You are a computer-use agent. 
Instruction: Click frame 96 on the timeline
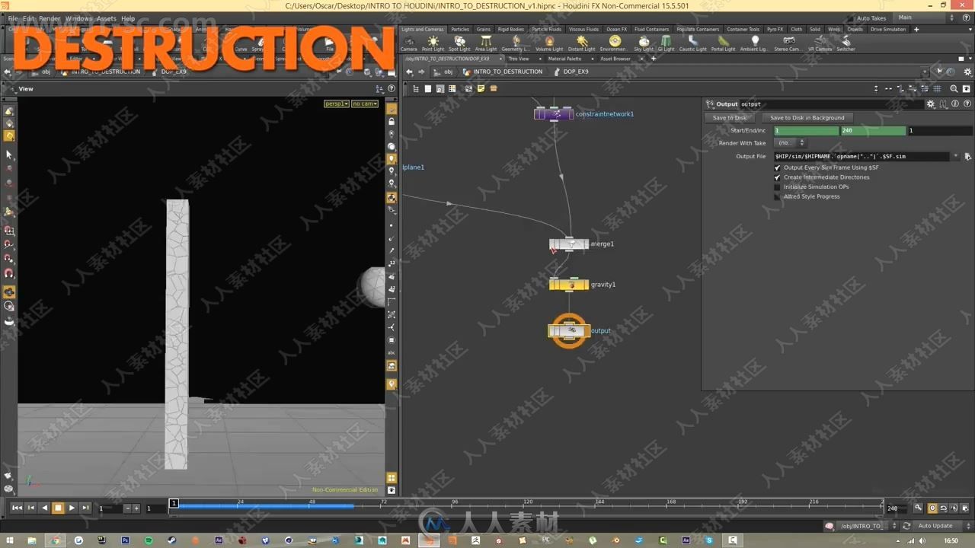pos(455,504)
